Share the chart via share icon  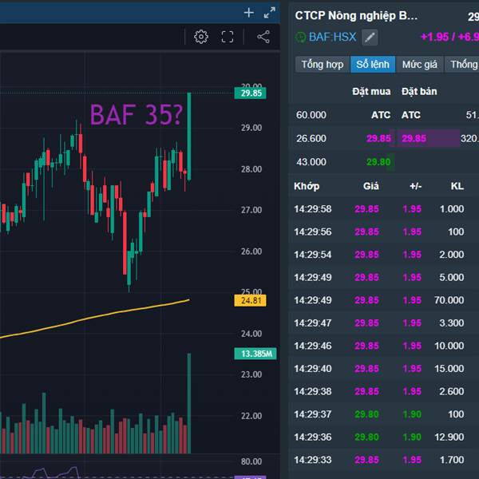pyautogui.click(x=263, y=37)
